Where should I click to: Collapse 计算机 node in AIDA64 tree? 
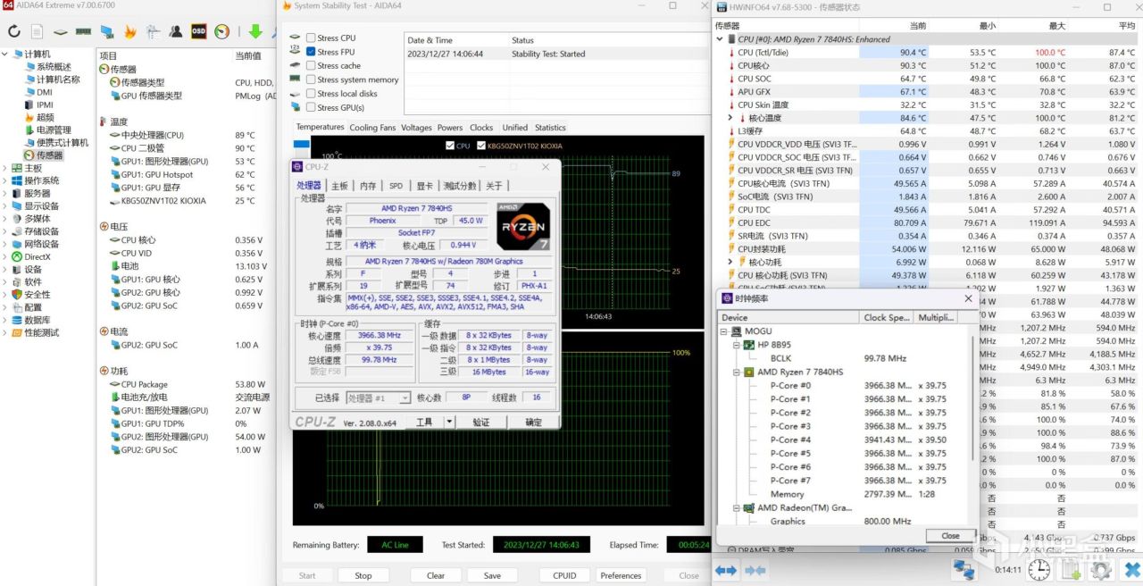(6, 54)
